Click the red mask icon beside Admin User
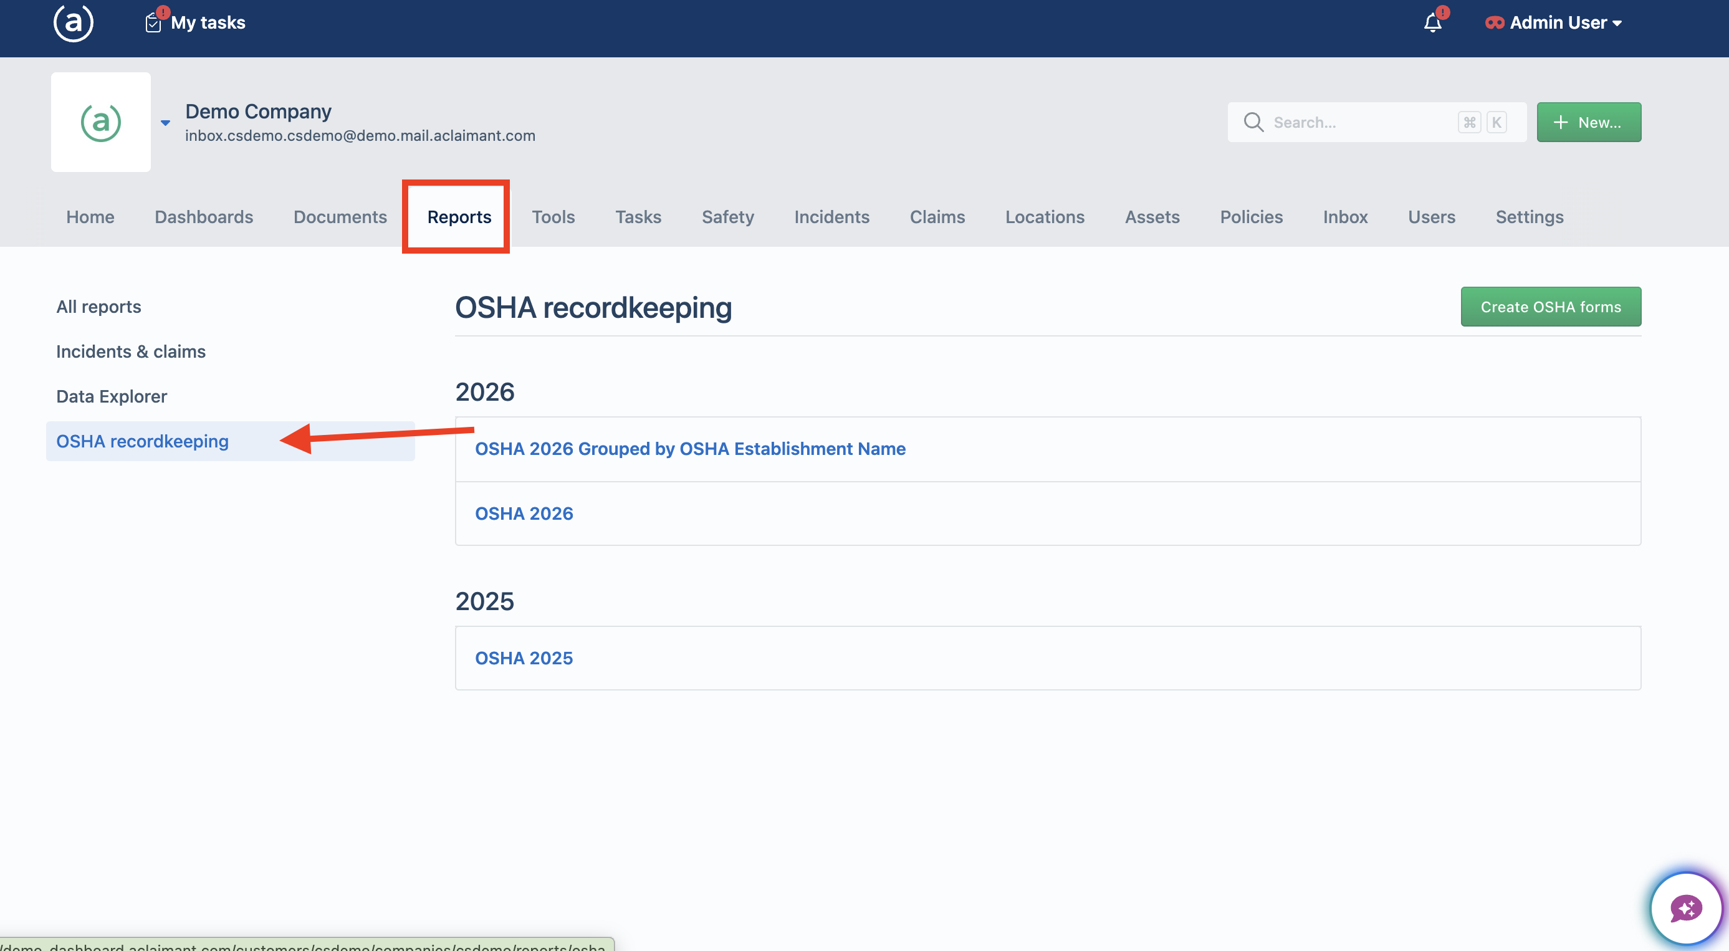The width and height of the screenshot is (1729, 951). click(1494, 23)
